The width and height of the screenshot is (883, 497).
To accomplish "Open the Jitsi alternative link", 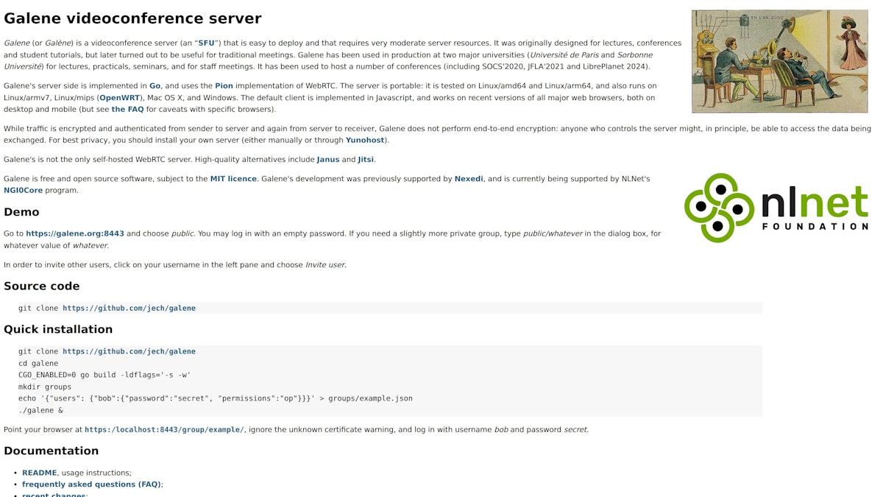I will pos(366,159).
